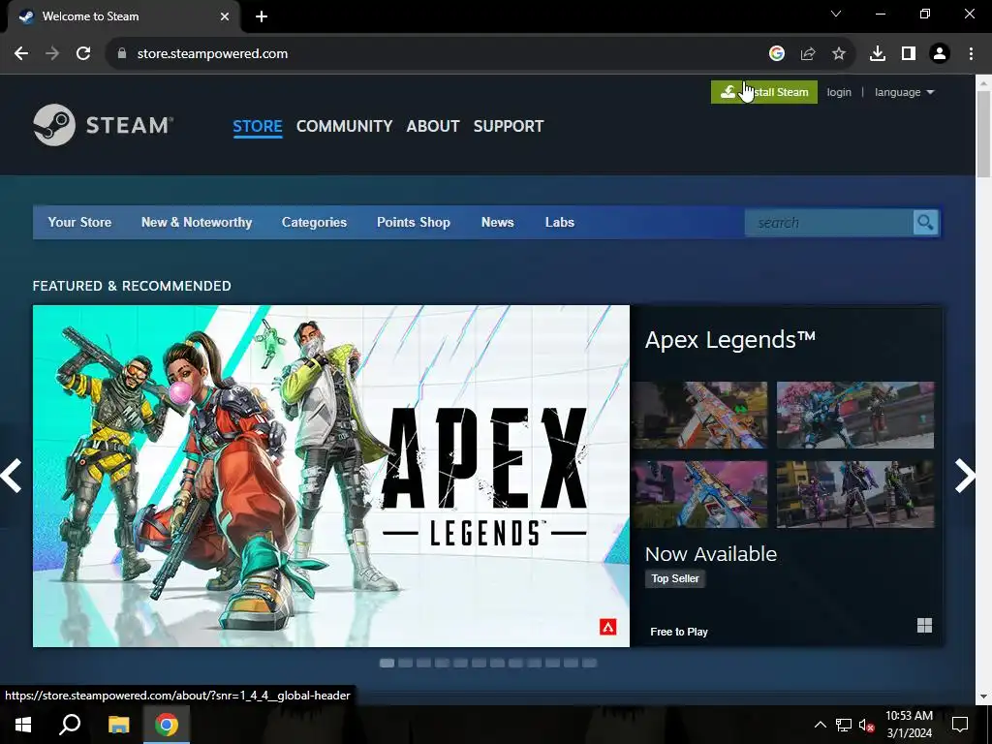
Task: Open the notification center icon
Action: tap(960, 725)
